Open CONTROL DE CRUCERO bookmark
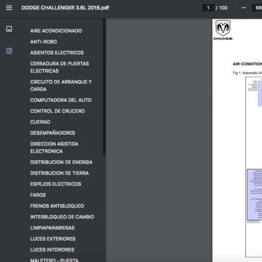Viewport: 262px width, 262px height. (58, 111)
